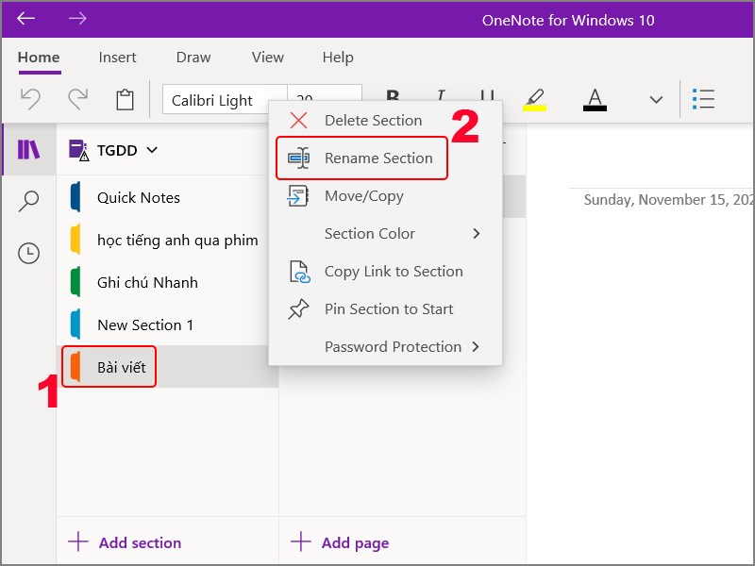Open the search magnifier in sidebar
The image size is (755, 566).
28,201
